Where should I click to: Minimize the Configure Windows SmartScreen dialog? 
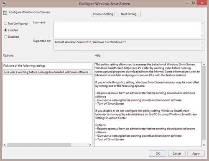coord(187,3)
